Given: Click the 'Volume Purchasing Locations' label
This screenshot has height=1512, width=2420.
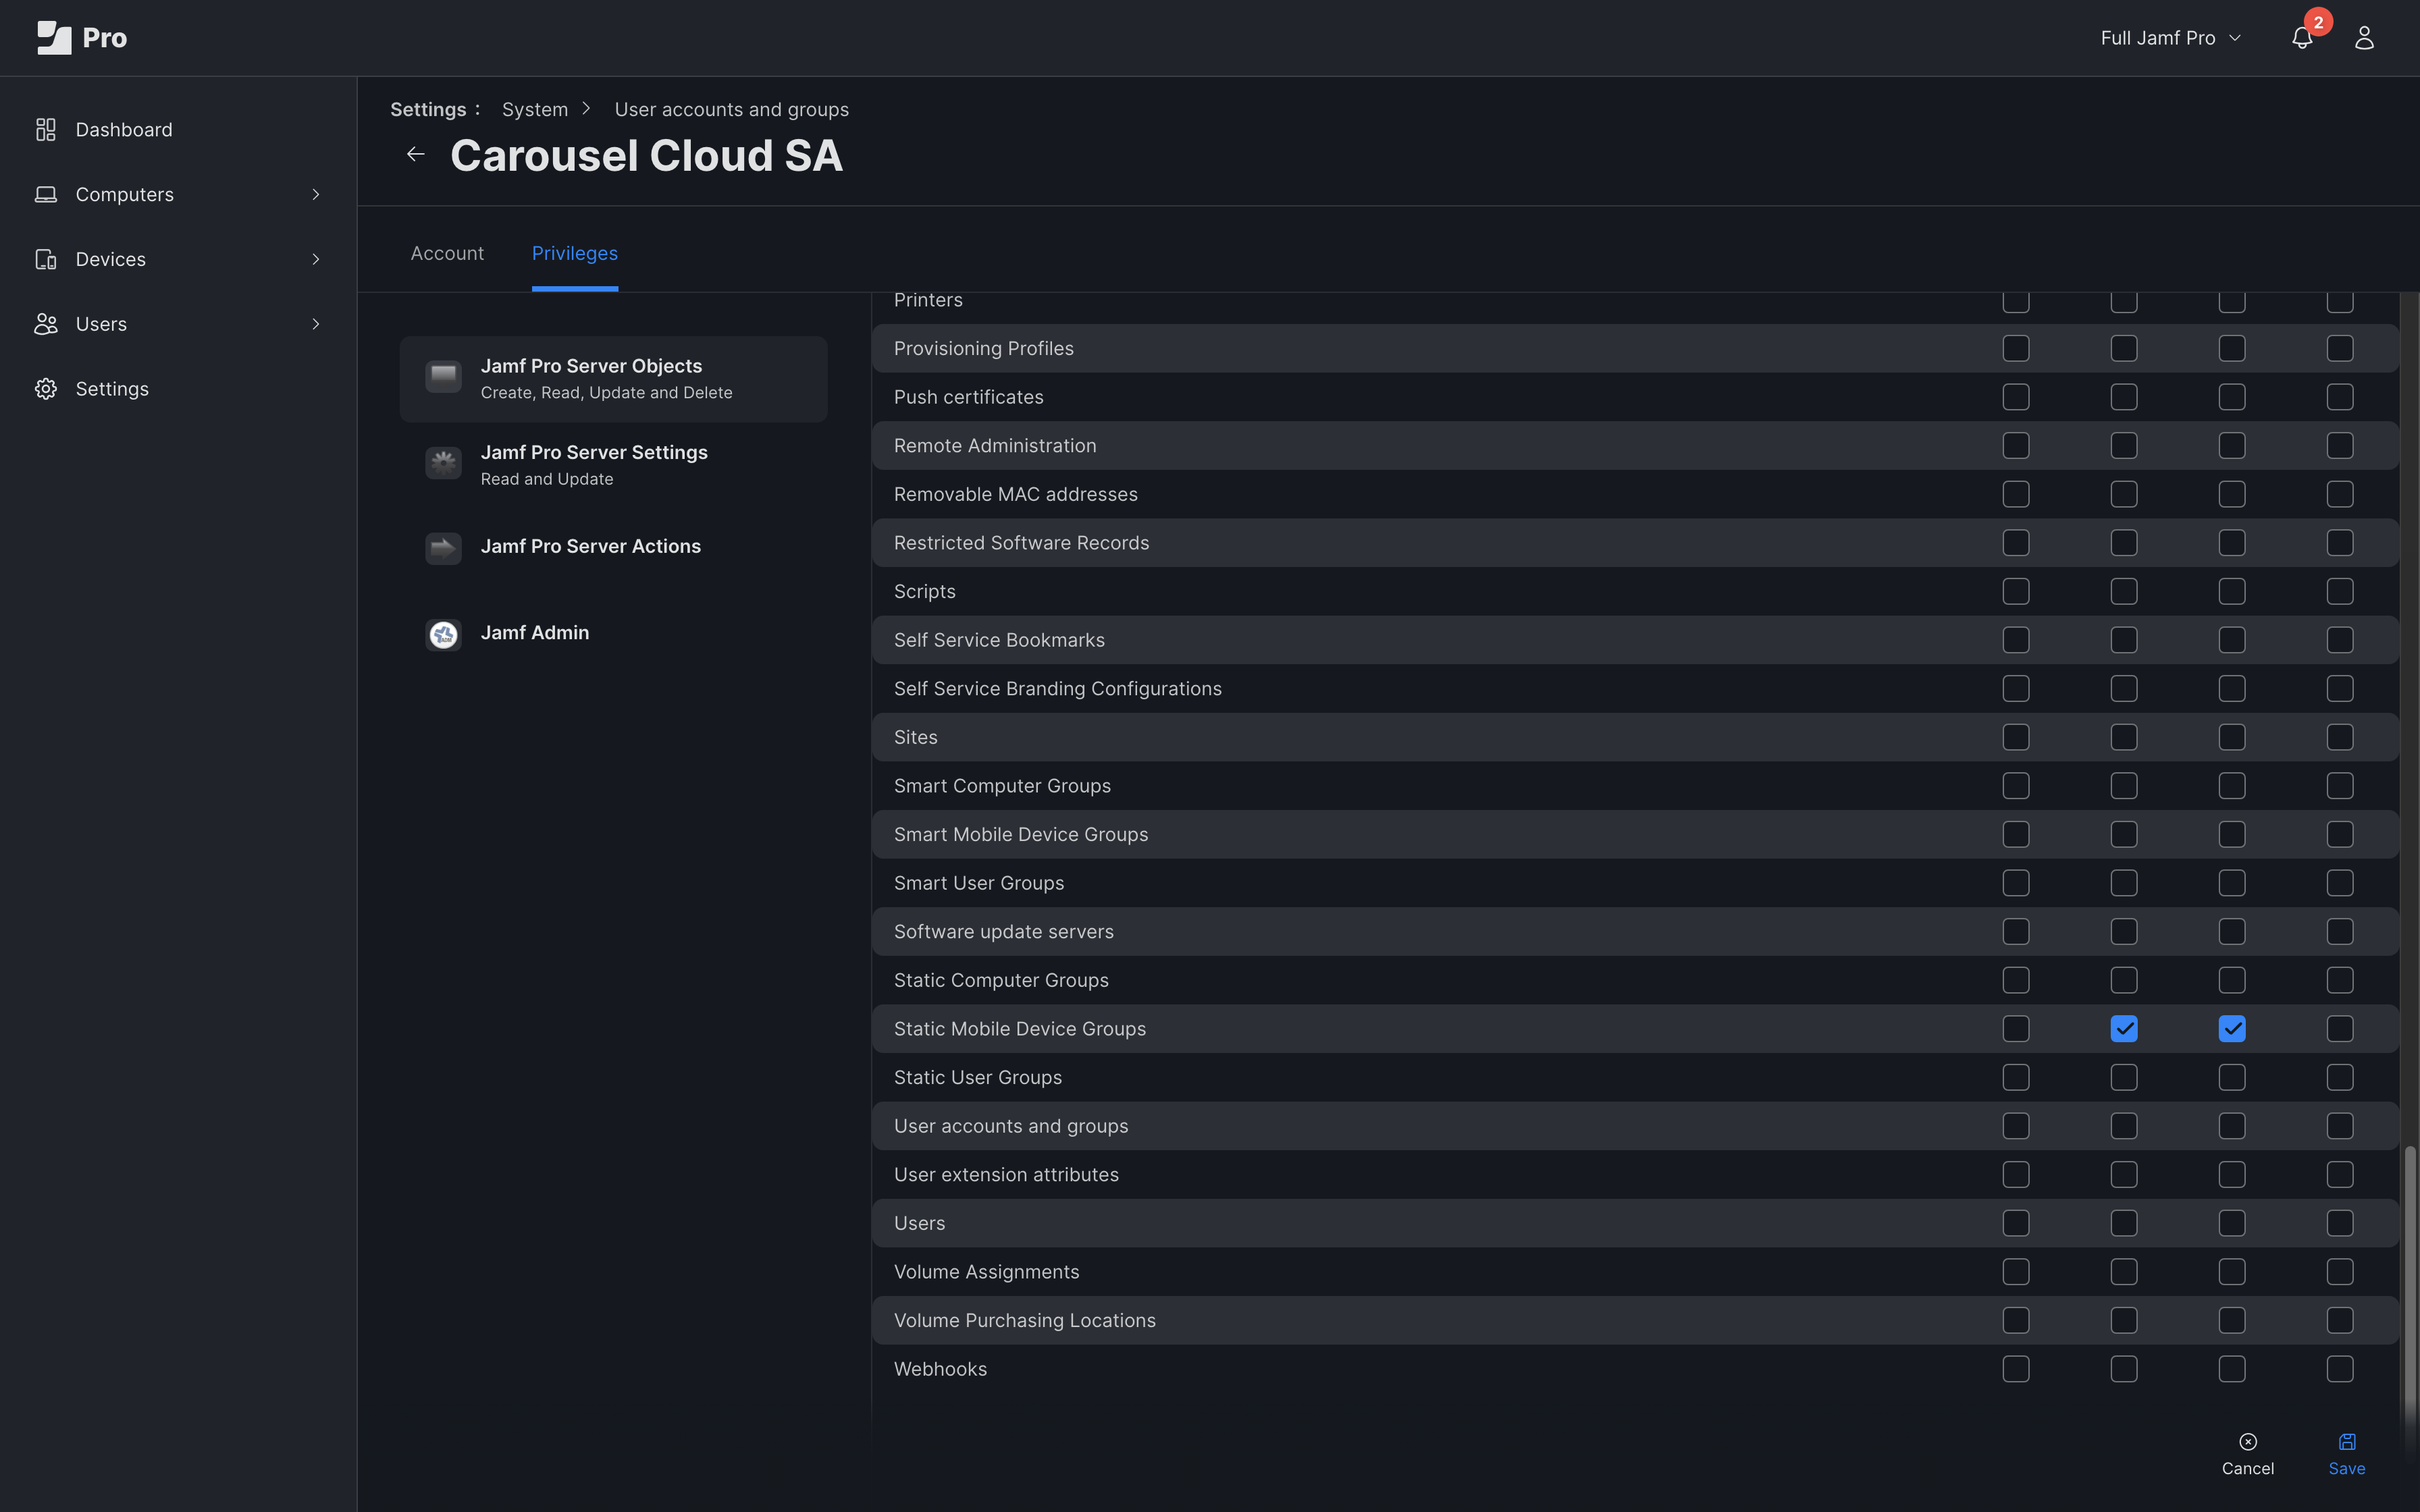Looking at the screenshot, I should pyautogui.click(x=1025, y=1320).
